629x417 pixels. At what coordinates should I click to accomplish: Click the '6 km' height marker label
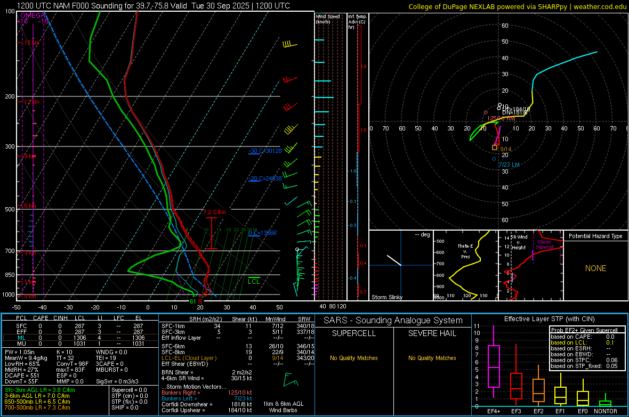(x=30, y=206)
